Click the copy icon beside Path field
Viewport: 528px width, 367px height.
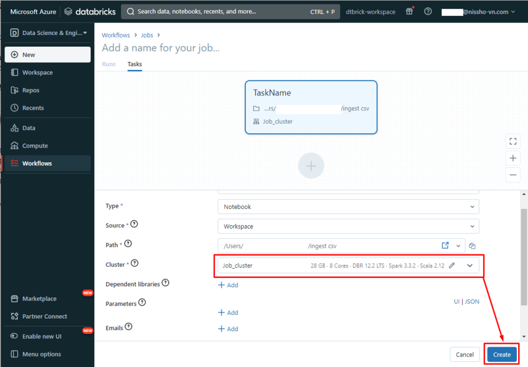click(472, 246)
